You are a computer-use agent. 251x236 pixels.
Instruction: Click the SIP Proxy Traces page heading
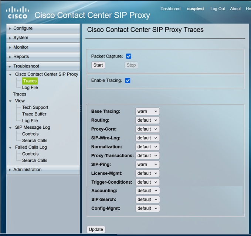[145, 30]
